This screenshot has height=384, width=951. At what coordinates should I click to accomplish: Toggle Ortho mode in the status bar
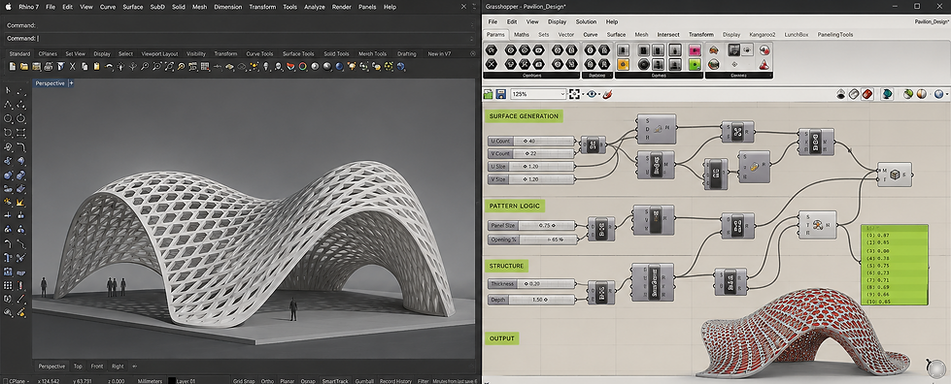(267, 381)
